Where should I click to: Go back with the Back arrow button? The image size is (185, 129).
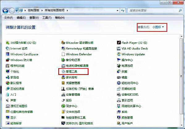click(x=6, y=11)
